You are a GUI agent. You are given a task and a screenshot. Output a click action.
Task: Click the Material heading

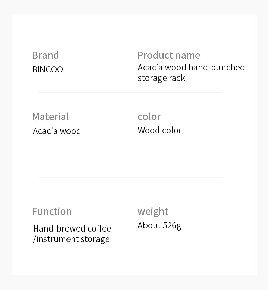pos(51,117)
